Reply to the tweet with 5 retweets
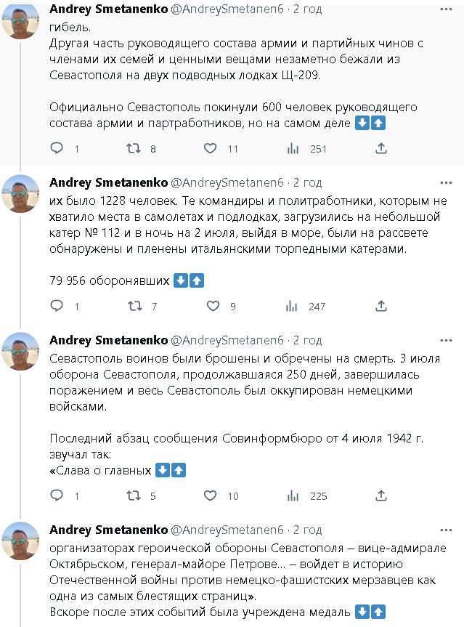The image size is (464, 627). (x=57, y=496)
